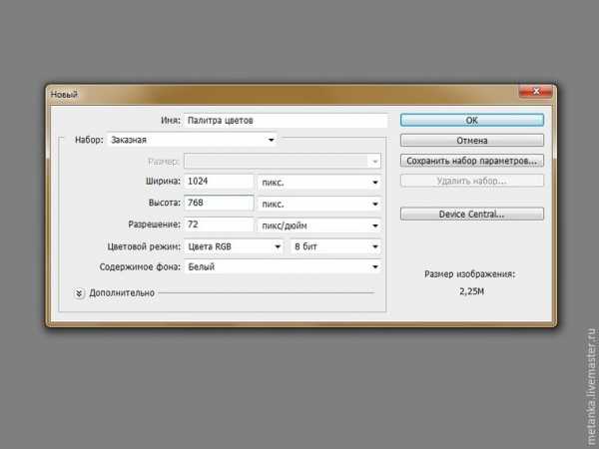Click Сохранить набор параметров button
Viewport: 599px width, 449px height.
click(472, 161)
